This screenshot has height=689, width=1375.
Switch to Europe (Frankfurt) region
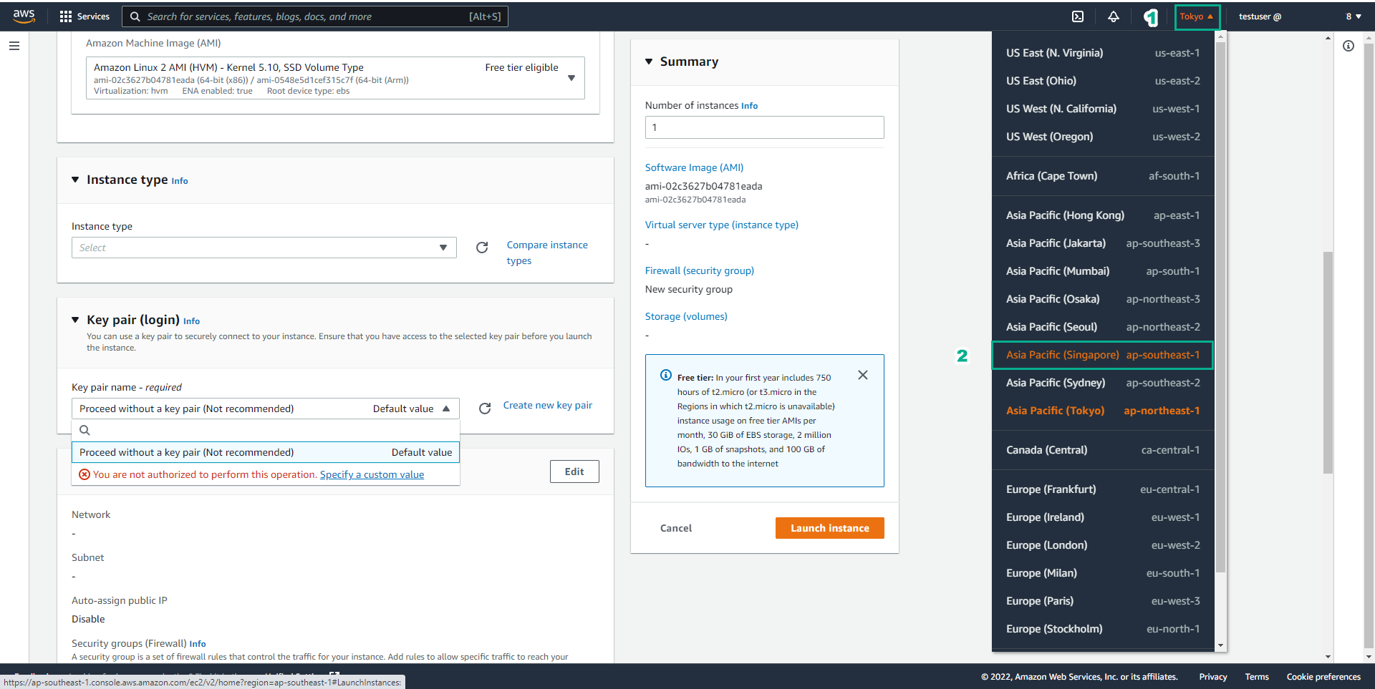1103,489
